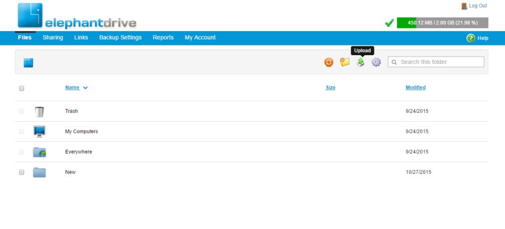Click the storage usage progress bar
505x229 pixels.
click(x=442, y=23)
